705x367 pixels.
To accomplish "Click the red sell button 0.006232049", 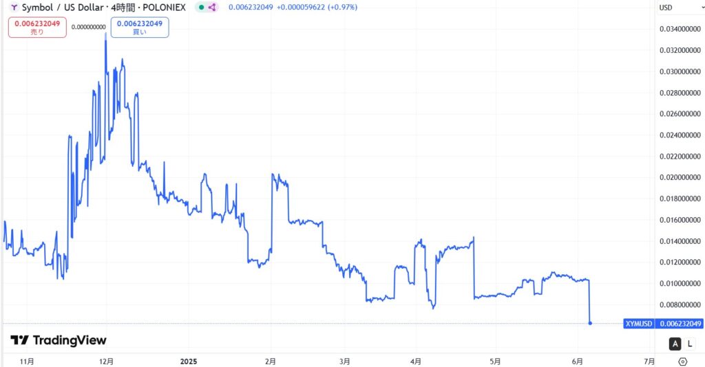I will click(x=37, y=27).
